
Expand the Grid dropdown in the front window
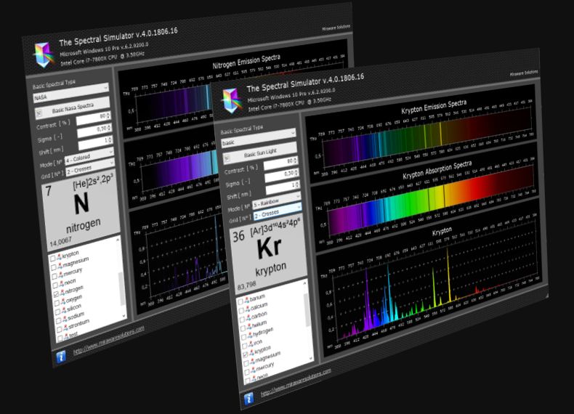pyautogui.click(x=275, y=218)
